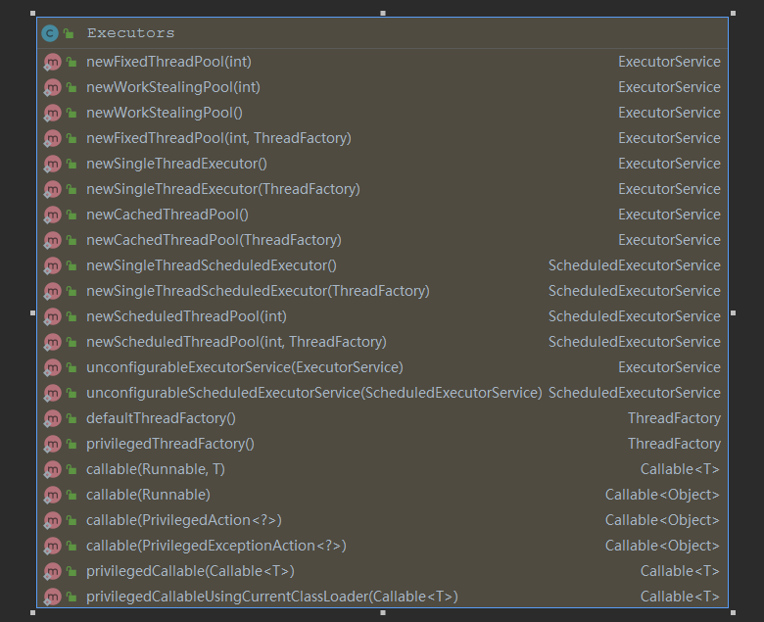764x622 pixels.
Task: Click ExecutorService return type of newFixedThreadPool(int)
Action: pyautogui.click(x=669, y=62)
